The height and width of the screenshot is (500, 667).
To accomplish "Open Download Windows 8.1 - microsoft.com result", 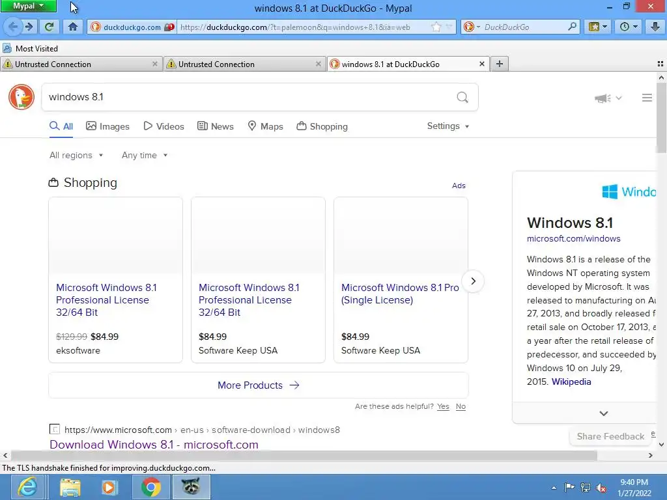I will (x=154, y=444).
